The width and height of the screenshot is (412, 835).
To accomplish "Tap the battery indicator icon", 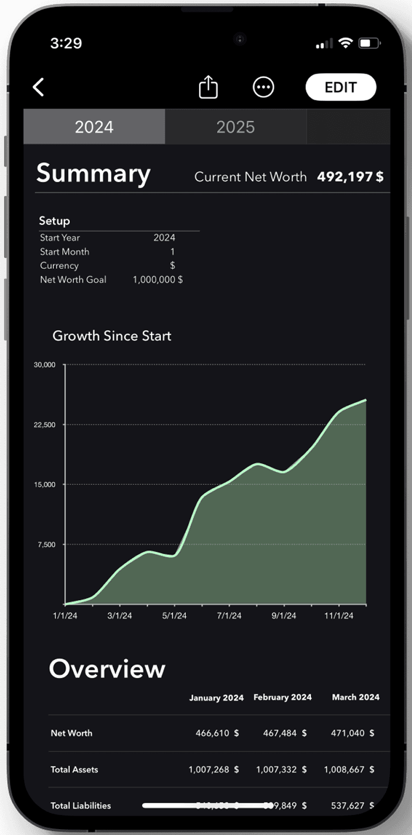I will (x=369, y=43).
